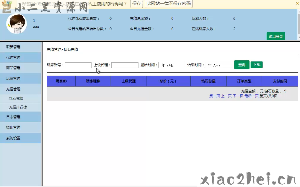Image resolution: width=300 pixels, height=187 pixels.
Task: Click the 支付时间 column header
Action: click(280, 81)
